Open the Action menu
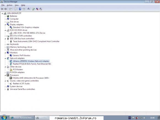This screenshot has height=120, width=160. 9,5
